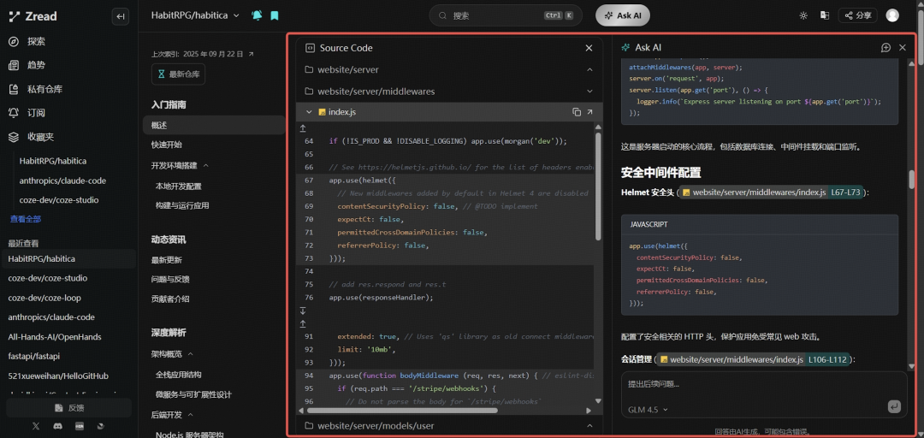Click the bookmark icon next to repository name

pyautogui.click(x=274, y=16)
